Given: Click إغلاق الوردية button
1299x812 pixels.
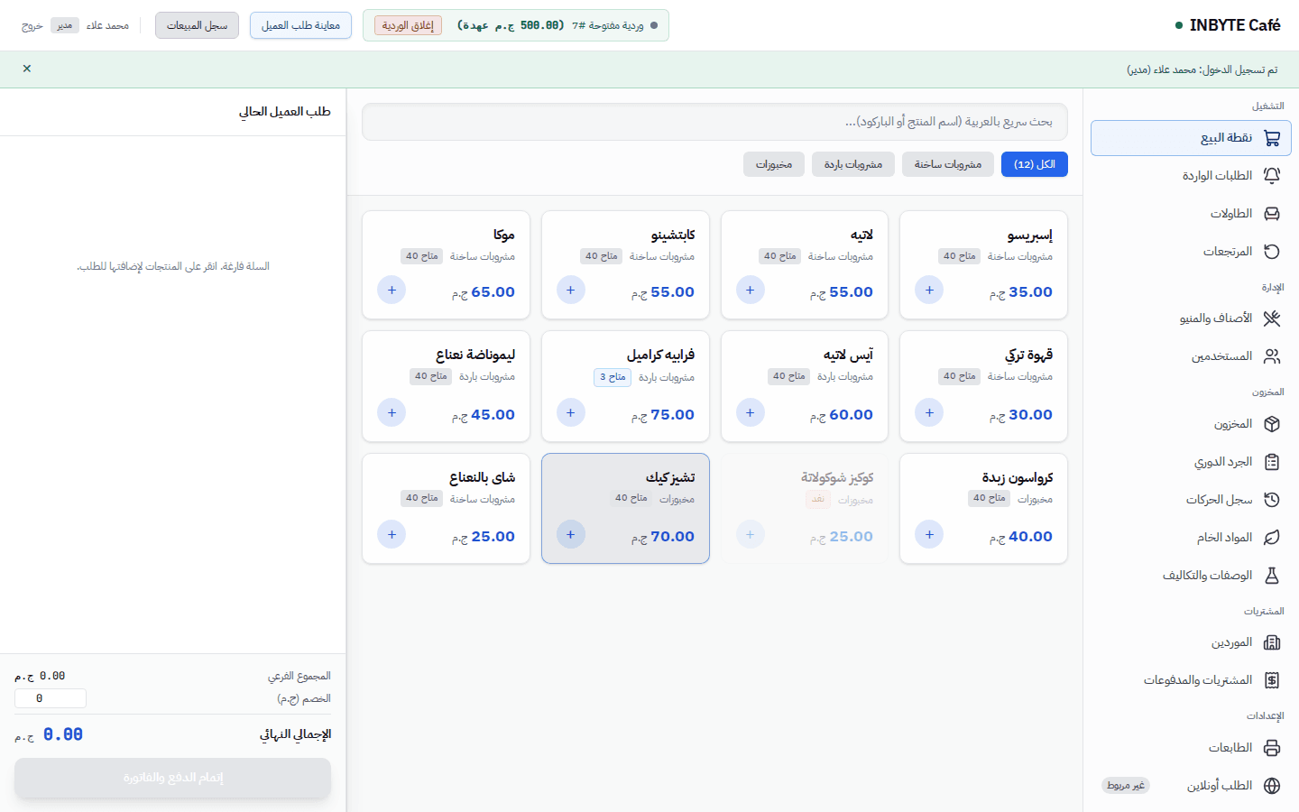Looking at the screenshot, I should point(408,25).
